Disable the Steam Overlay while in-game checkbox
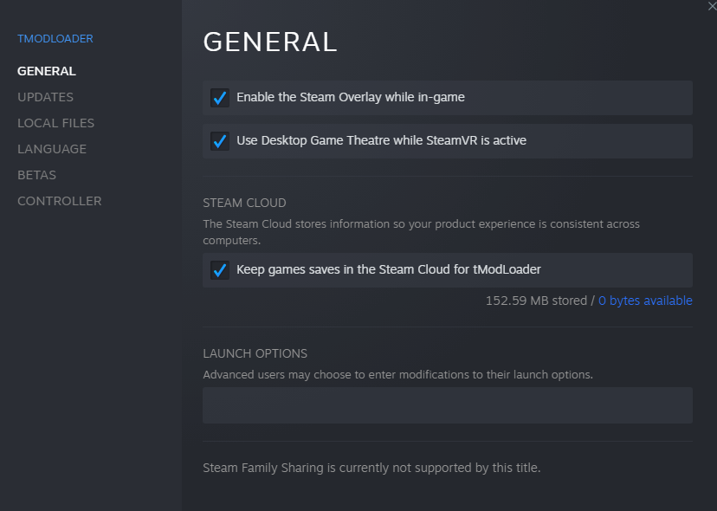 point(220,98)
